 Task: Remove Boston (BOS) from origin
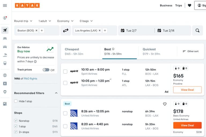[x=36, y=30]
